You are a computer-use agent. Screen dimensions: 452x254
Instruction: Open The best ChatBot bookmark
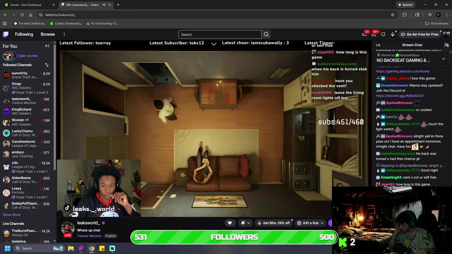point(30,24)
